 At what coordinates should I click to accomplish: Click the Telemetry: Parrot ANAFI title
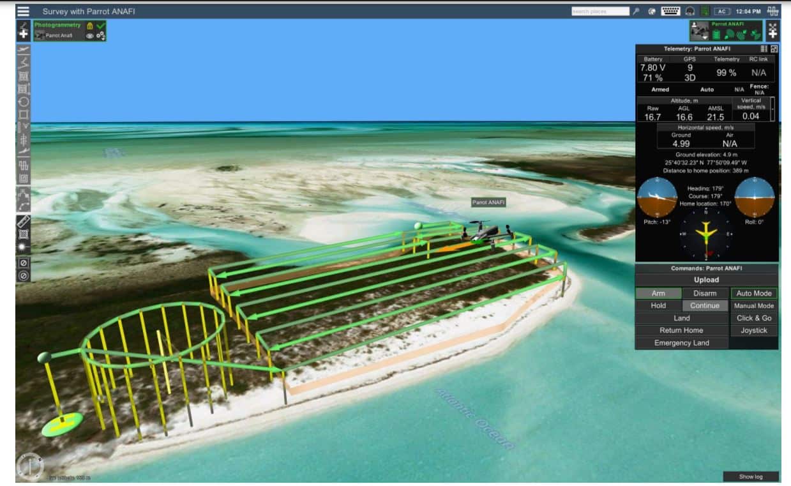pyautogui.click(x=697, y=49)
